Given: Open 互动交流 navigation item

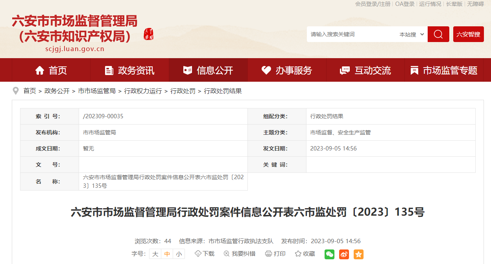Looking at the screenshot, I should [365, 70].
